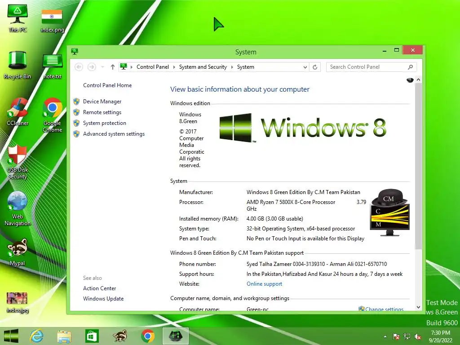Launch Google Chrome desktop shortcut
The width and height of the screenshot is (460, 345).
[x=52, y=115]
